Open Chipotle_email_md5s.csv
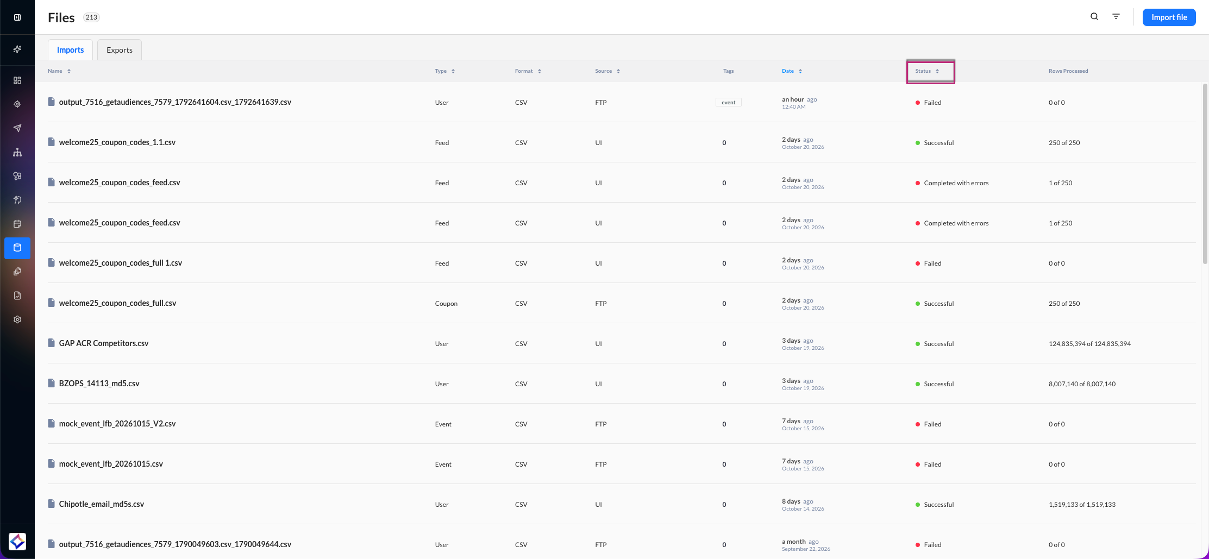The width and height of the screenshot is (1209, 559). tap(102, 504)
